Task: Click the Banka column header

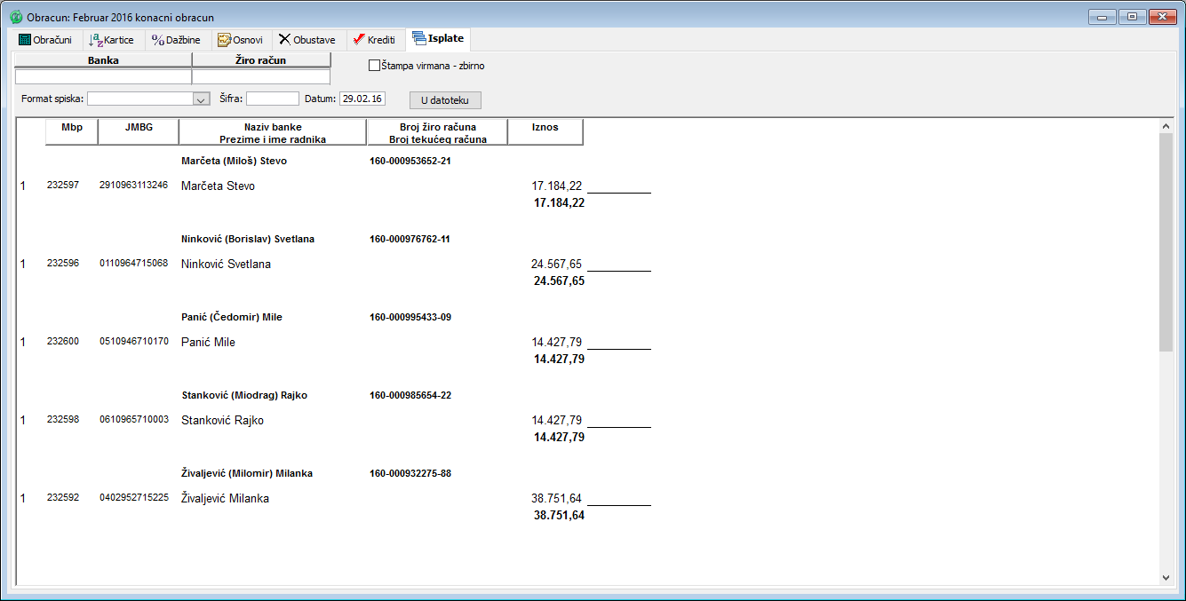Action: [x=103, y=60]
